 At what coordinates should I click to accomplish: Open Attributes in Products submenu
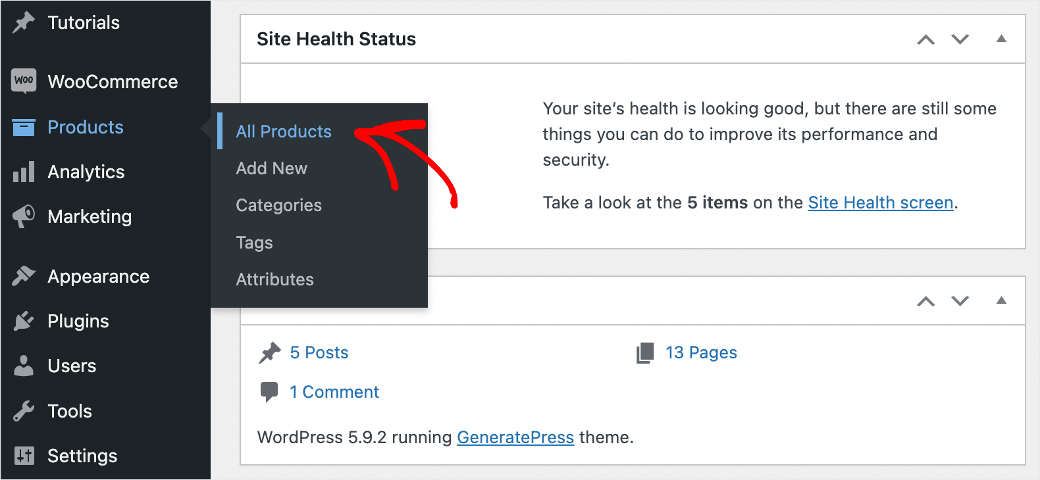(274, 279)
